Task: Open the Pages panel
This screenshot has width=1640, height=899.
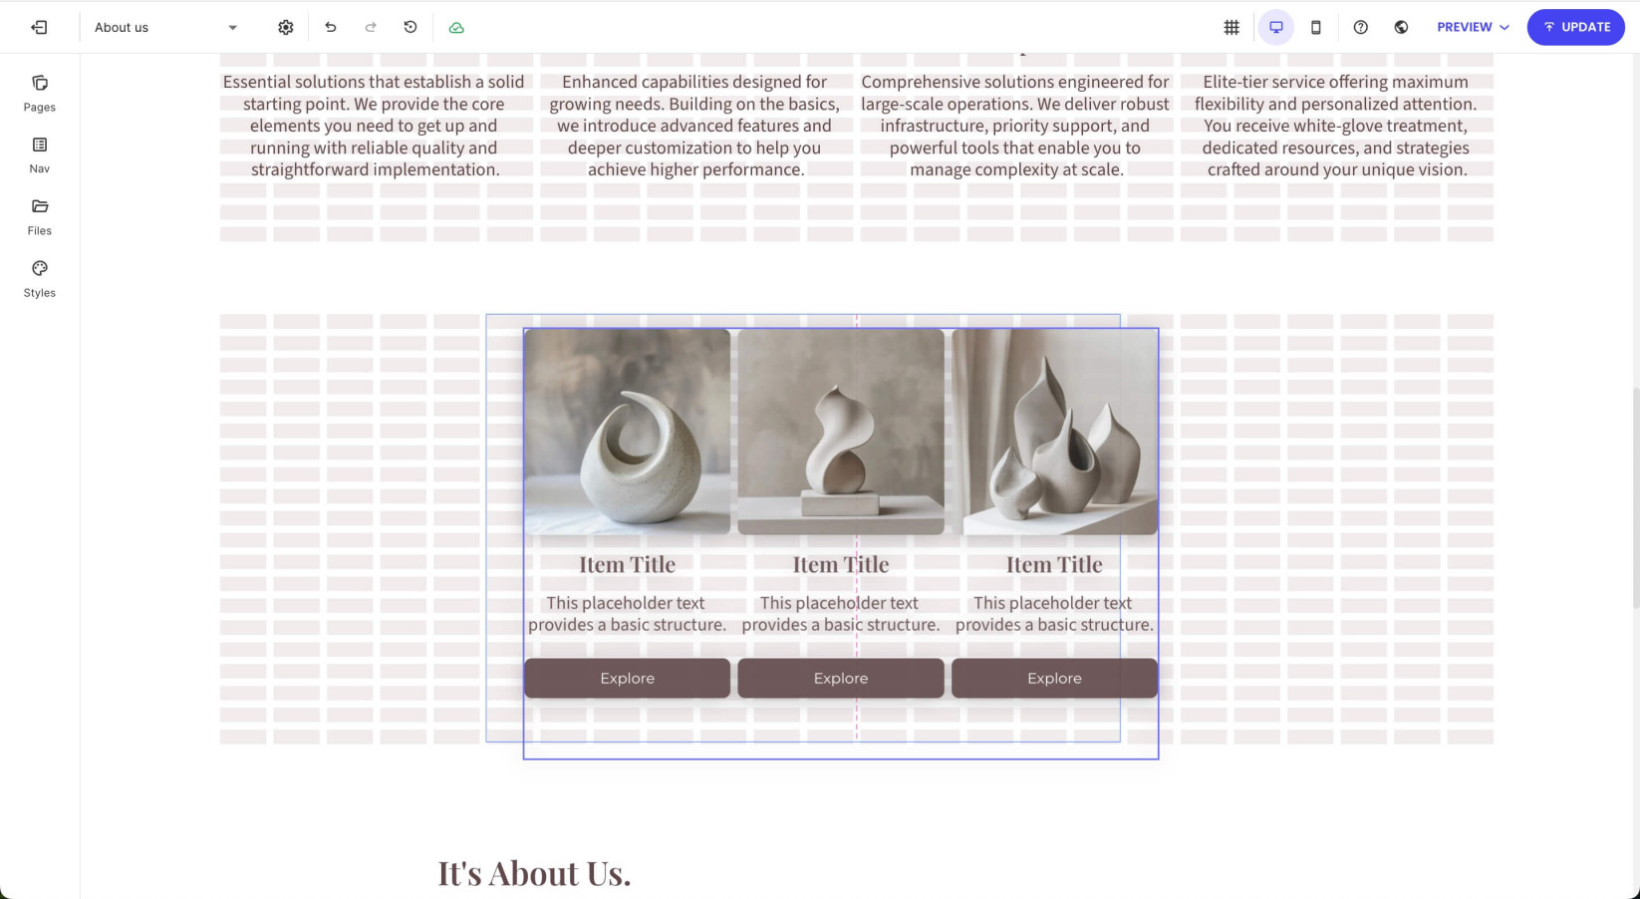Action: 40,93
